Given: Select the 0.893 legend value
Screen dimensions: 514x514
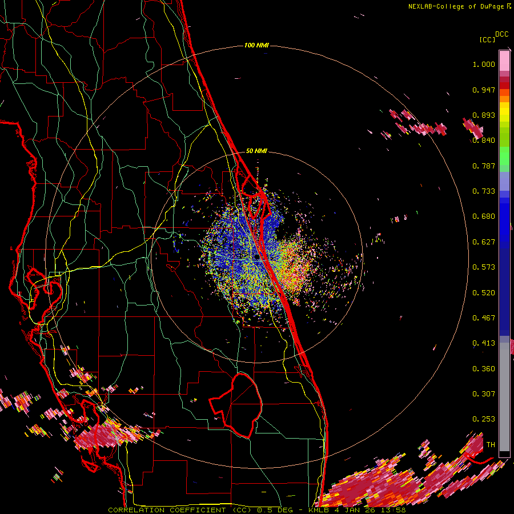Looking at the screenshot, I should [484, 115].
